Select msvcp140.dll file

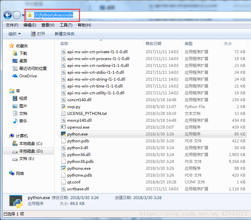point(76,120)
